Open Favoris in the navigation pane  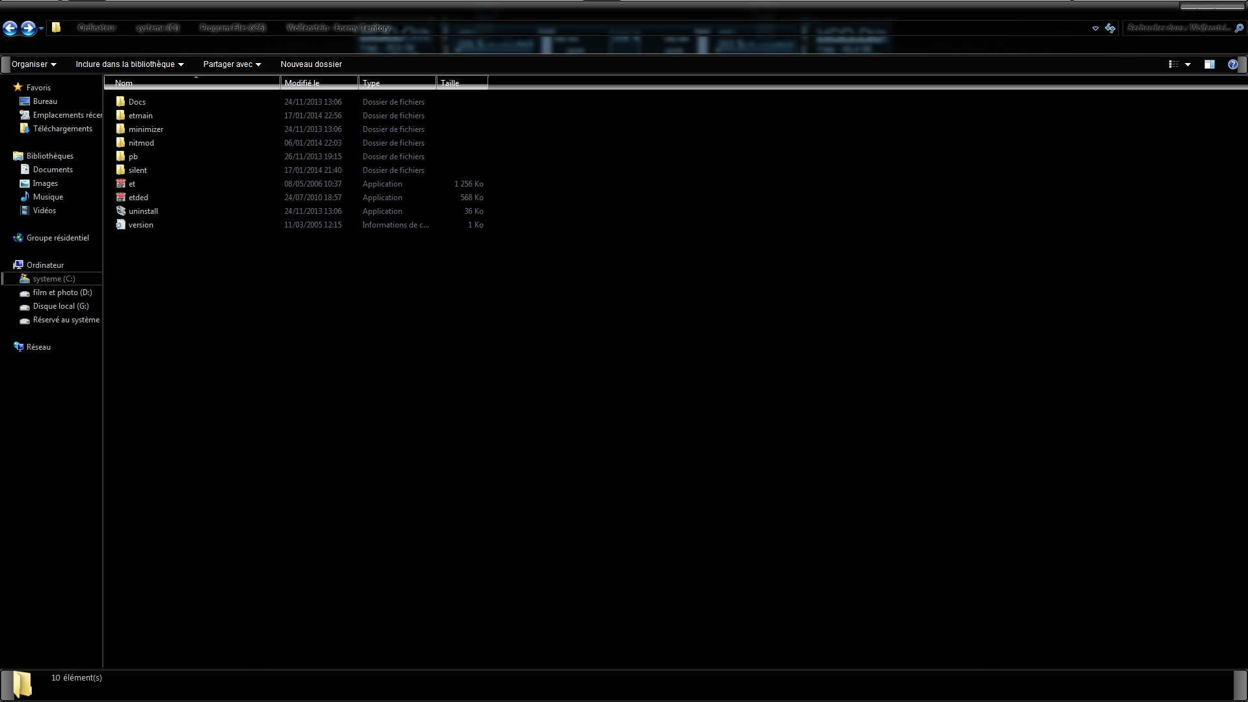point(38,88)
